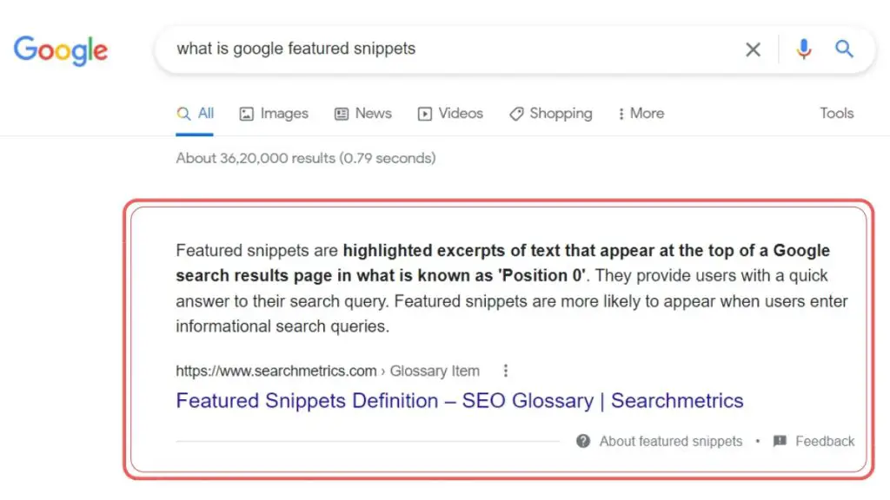This screenshot has width=890, height=500.
Task: Click in the search query field
Action: pos(454,49)
